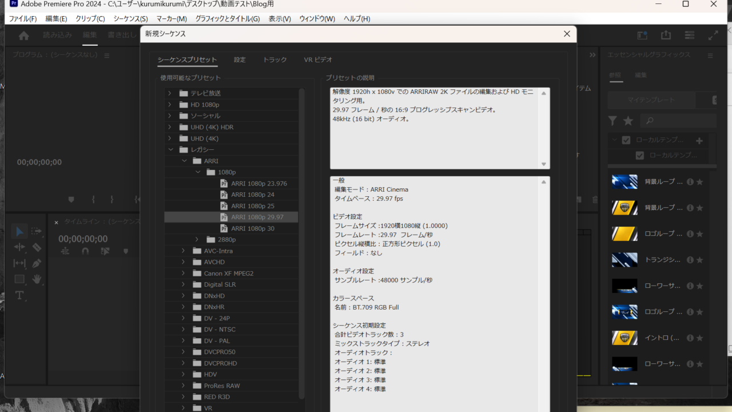
Task: Select the Pen tool
Action: [x=37, y=263]
